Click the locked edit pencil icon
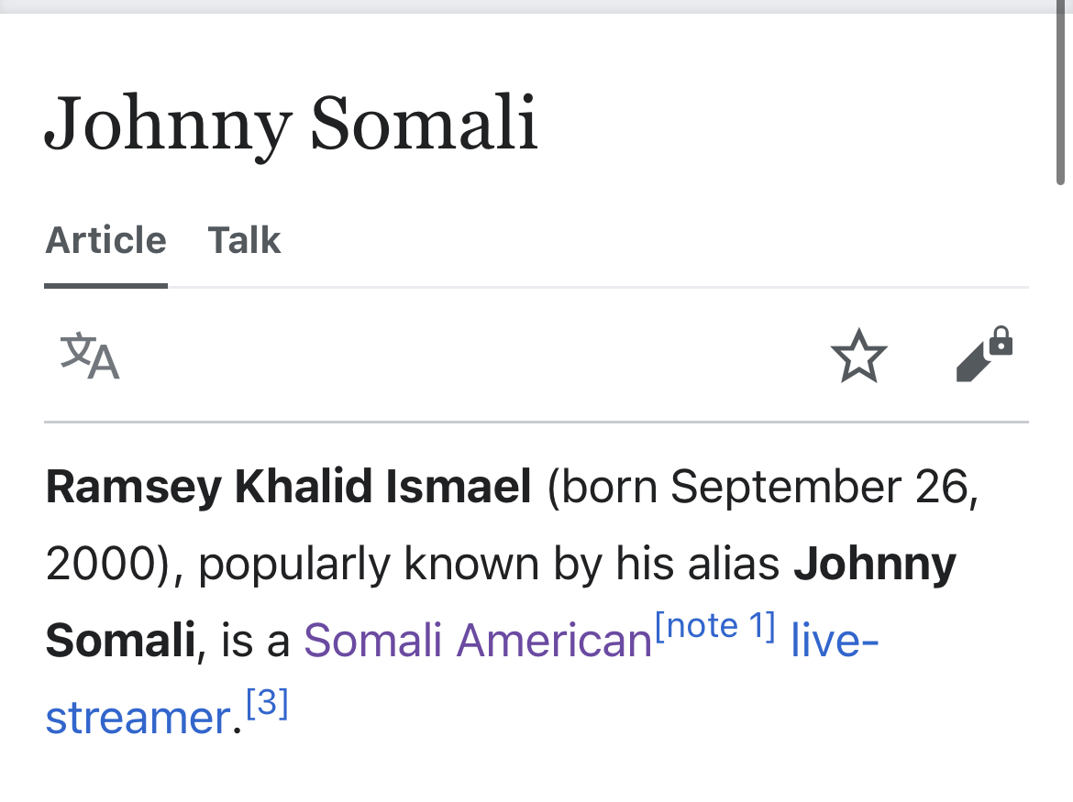Viewport: 1073px width, 802px height. [983, 355]
